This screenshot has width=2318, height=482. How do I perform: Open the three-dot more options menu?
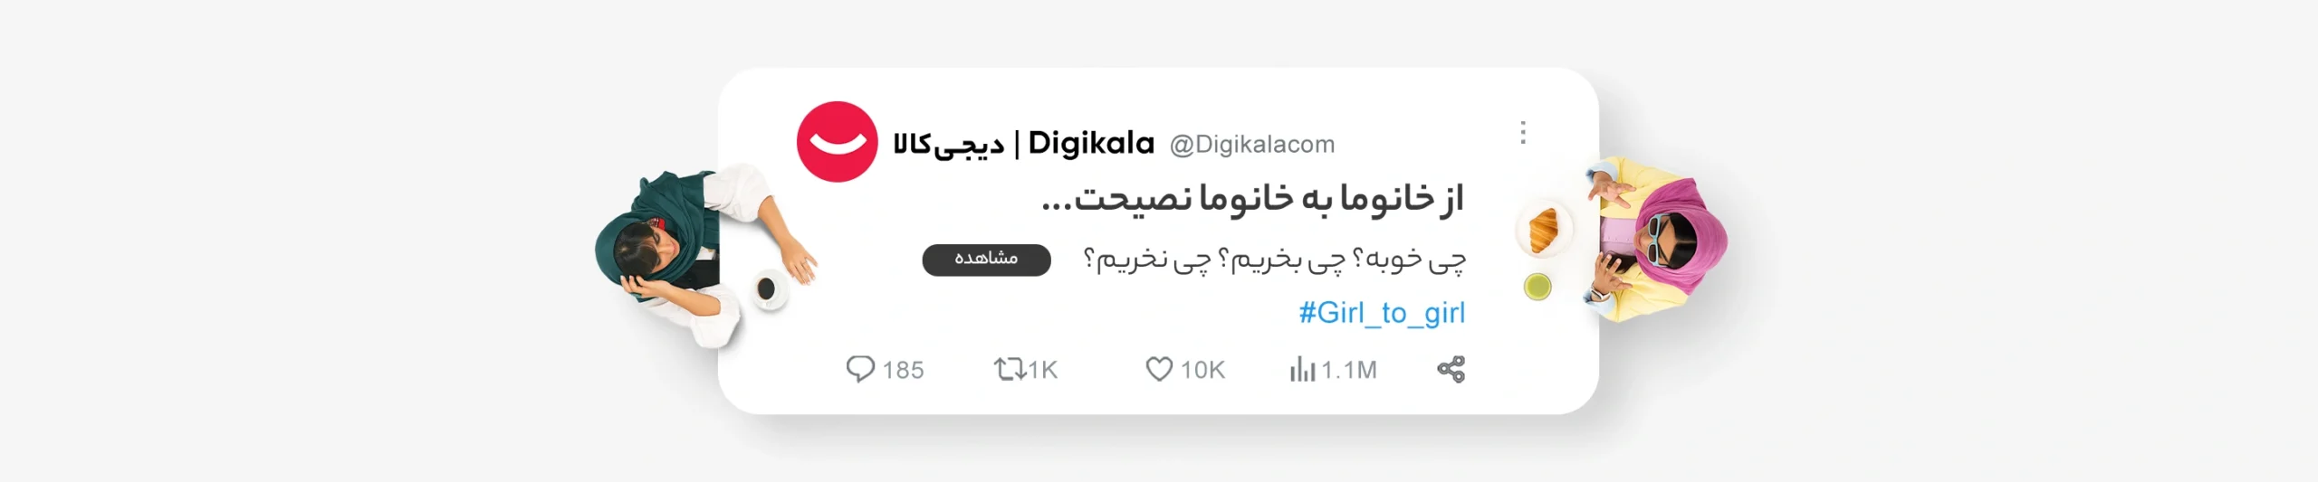pyautogui.click(x=1523, y=133)
